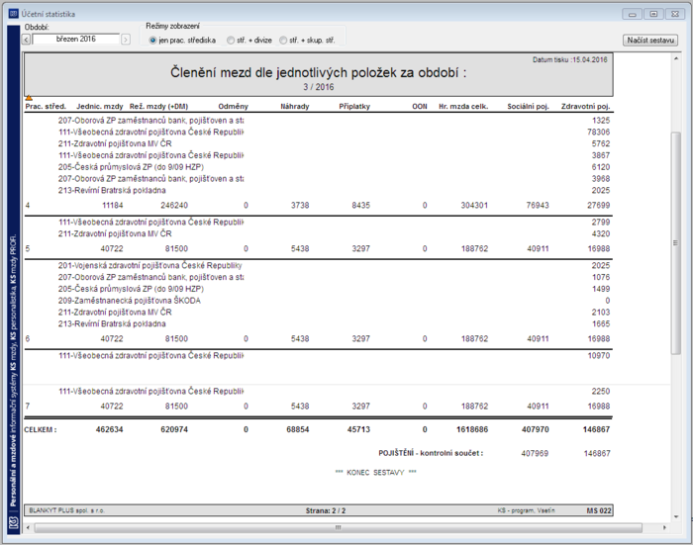Click the 'Hr. mzda celk.' column header
The height and width of the screenshot is (545, 693).
[463, 107]
